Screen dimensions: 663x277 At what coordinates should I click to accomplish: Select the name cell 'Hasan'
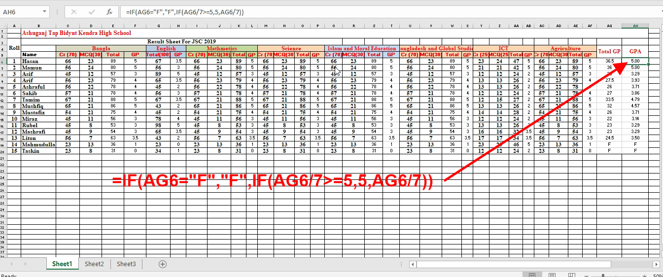coord(38,61)
